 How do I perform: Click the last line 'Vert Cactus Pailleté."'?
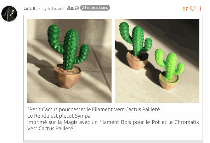pyautogui.click(x=52, y=129)
